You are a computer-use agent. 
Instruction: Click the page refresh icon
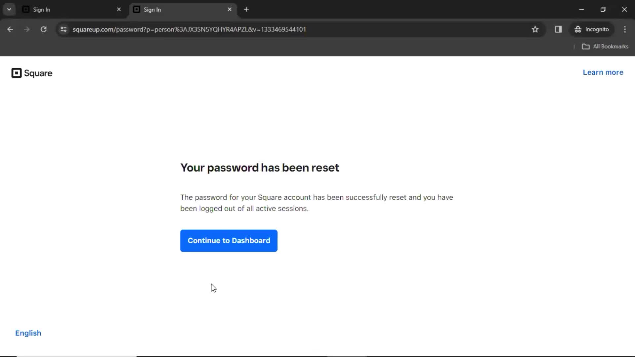click(x=44, y=29)
